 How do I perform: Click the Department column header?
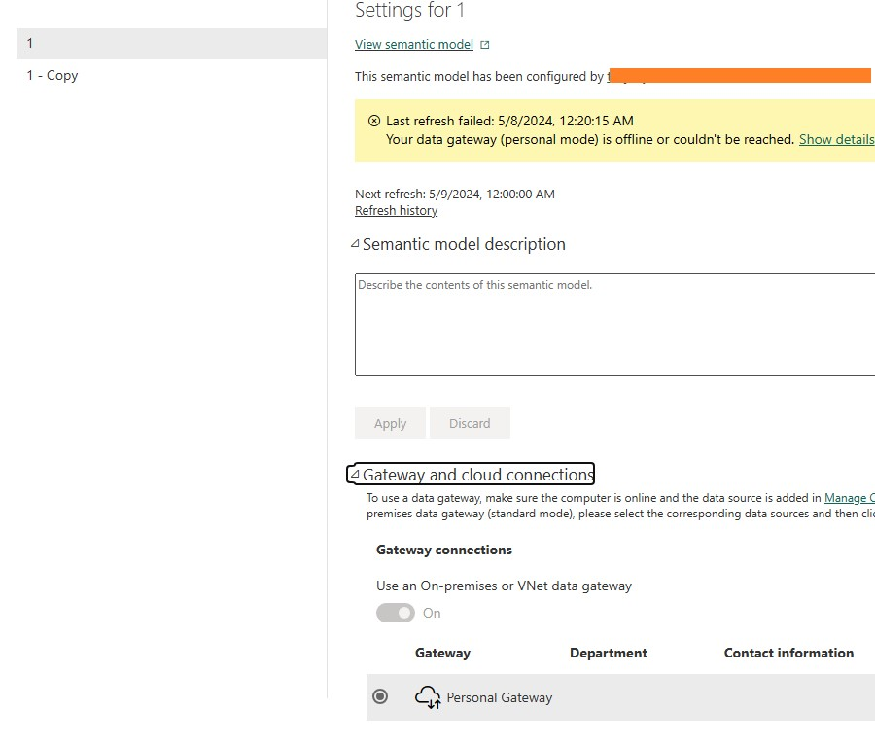pyautogui.click(x=609, y=653)
